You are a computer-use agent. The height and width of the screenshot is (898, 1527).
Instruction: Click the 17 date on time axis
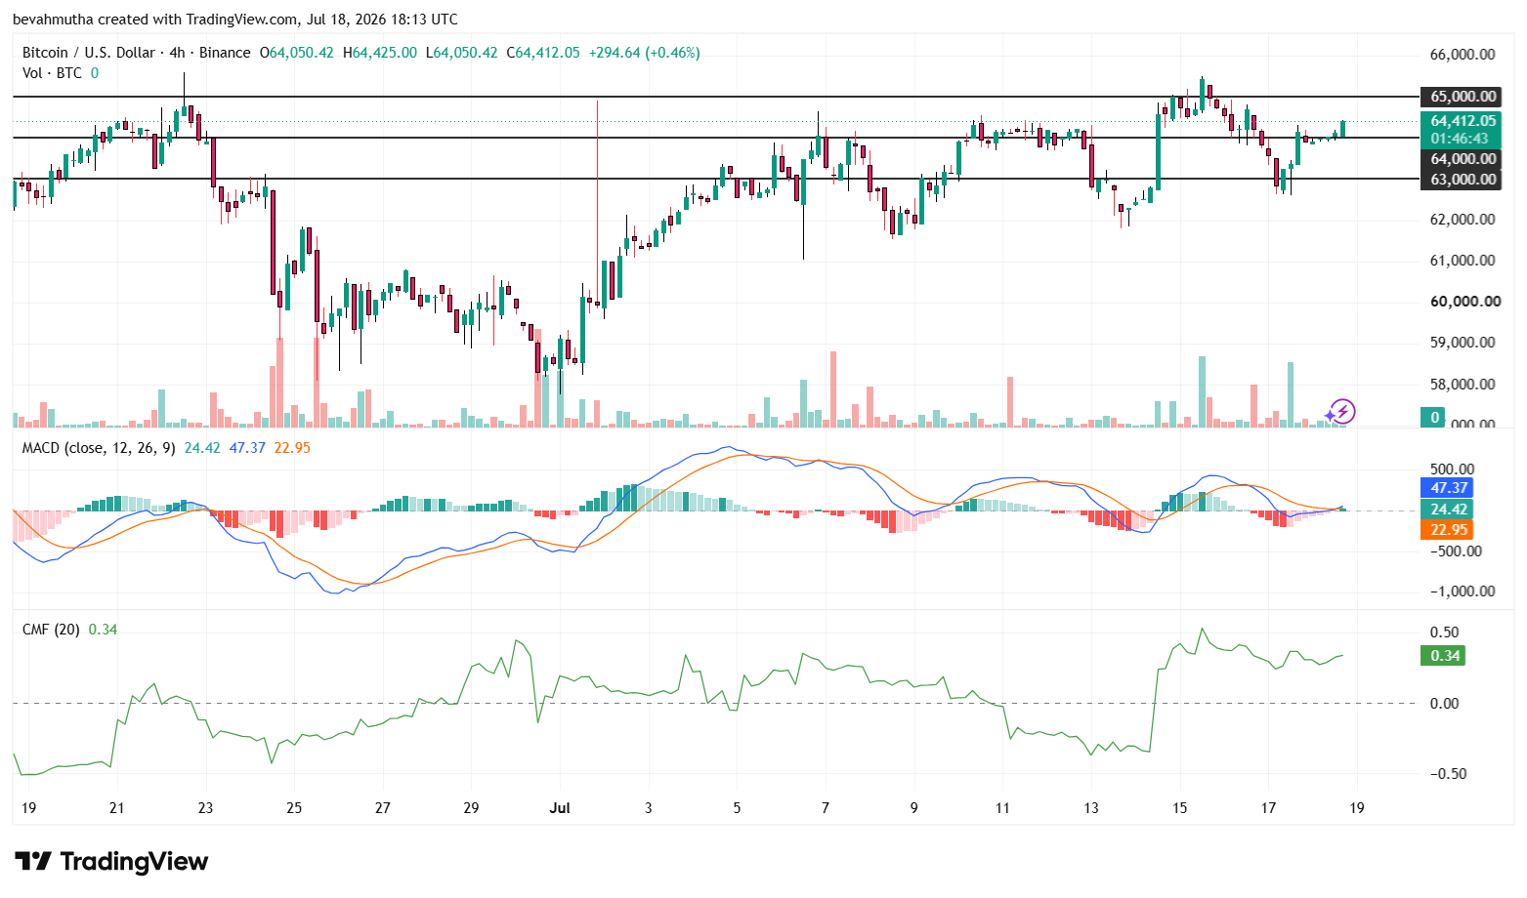pyautogui.click(x=1268, y=808)
